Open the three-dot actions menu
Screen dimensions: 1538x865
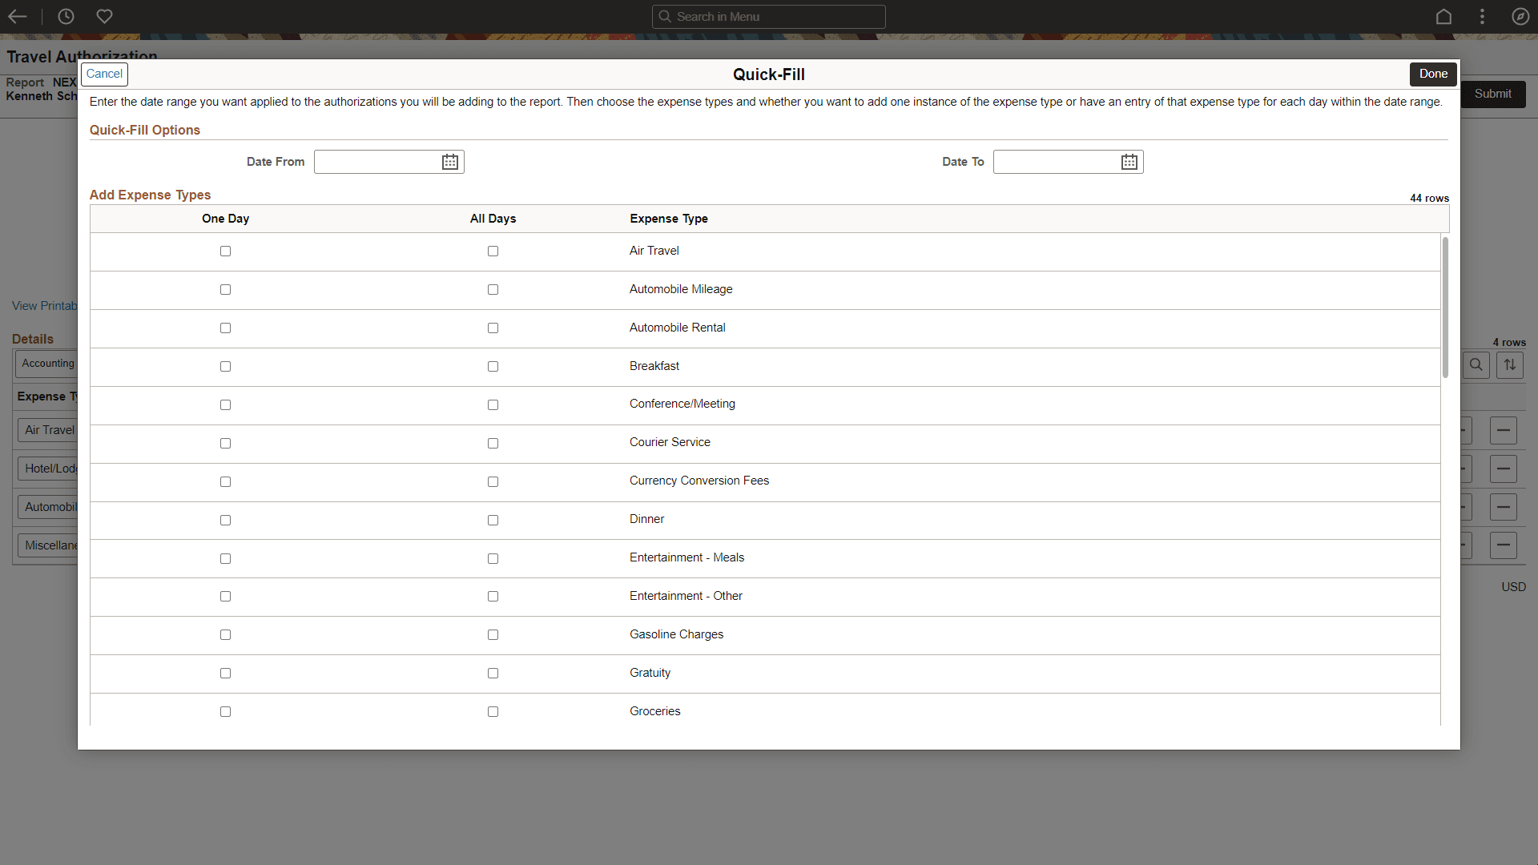(x=1482, y=16)
